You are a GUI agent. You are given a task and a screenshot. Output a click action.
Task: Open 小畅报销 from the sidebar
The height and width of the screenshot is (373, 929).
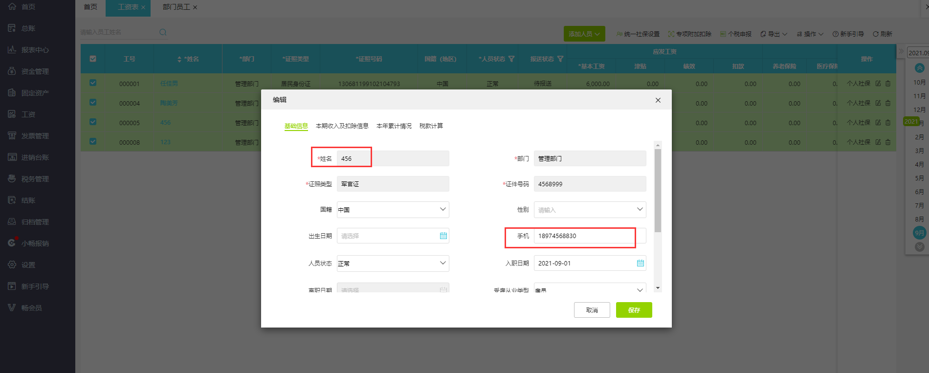coord(34,243)
